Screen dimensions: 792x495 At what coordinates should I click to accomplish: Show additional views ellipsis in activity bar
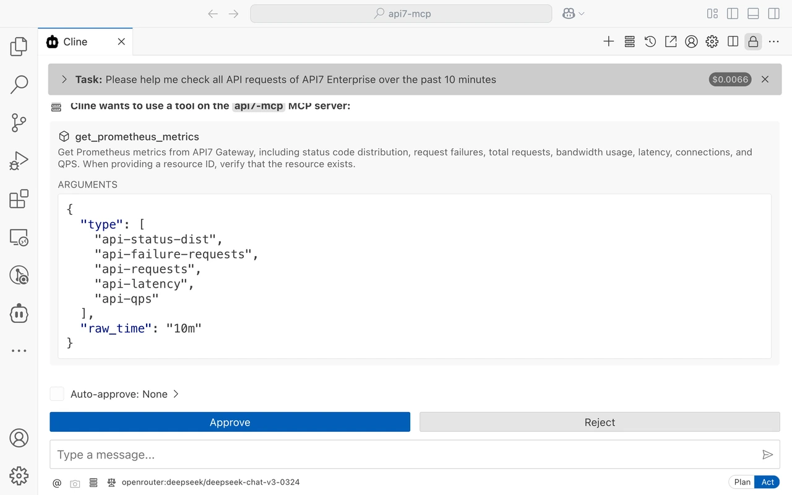pyautogui.click(x=19, y=351)
